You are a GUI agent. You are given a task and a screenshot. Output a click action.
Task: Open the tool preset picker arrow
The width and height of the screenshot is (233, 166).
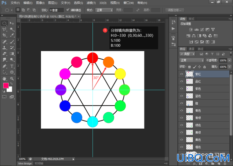(12, 10)
